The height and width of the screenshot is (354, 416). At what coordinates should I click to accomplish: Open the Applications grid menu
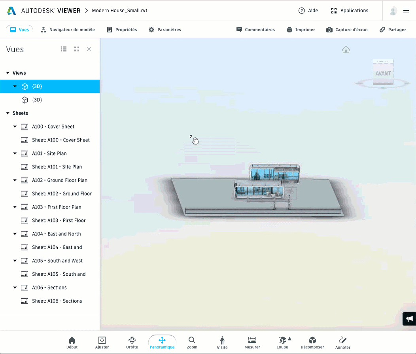(x=350, y=11)
